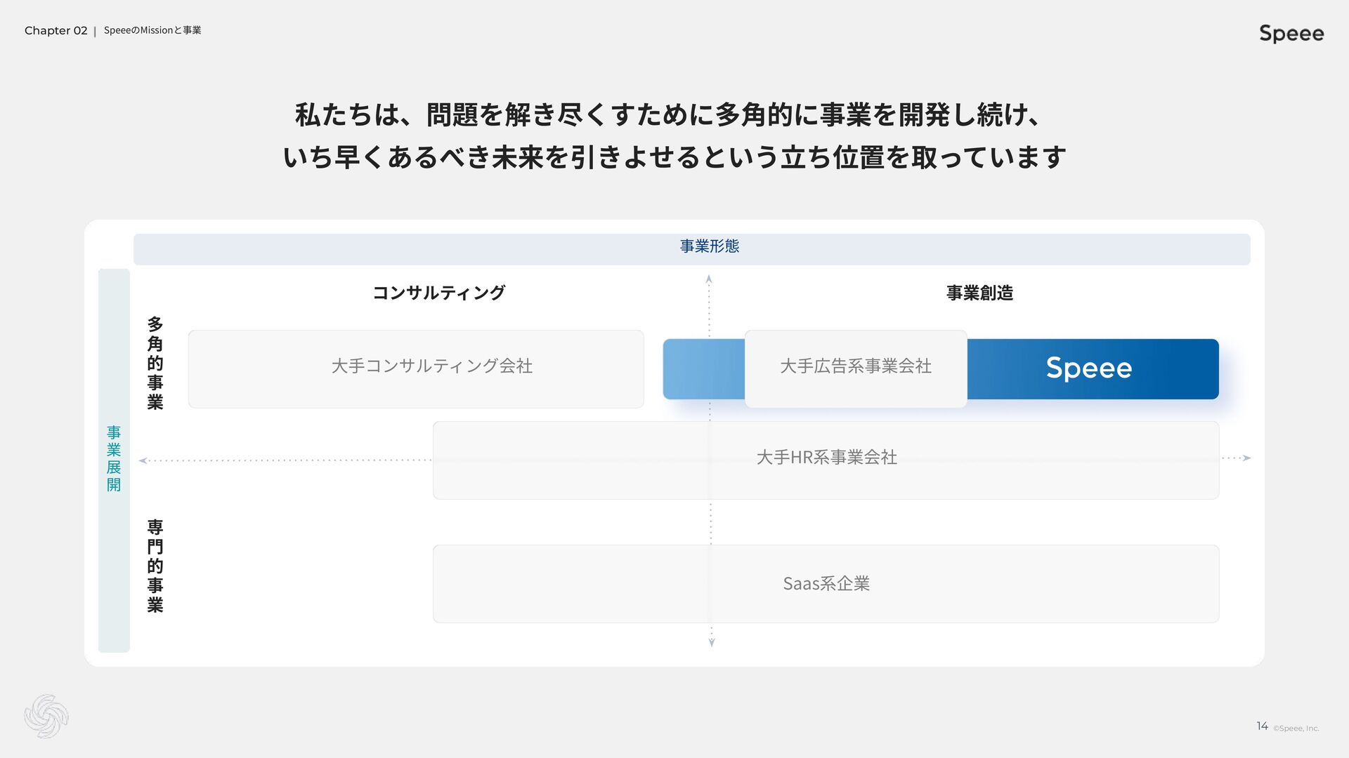Click the downward arrowhead on vertical axis
The width and height of the screenshot is (1349, 758).
(712, 642)
